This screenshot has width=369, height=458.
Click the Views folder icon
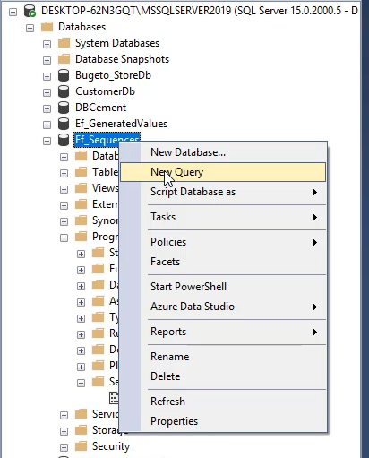[81, 188]
